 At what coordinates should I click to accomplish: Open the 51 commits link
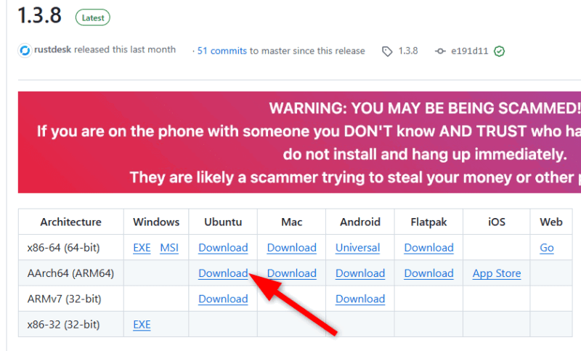pos(222,51)
